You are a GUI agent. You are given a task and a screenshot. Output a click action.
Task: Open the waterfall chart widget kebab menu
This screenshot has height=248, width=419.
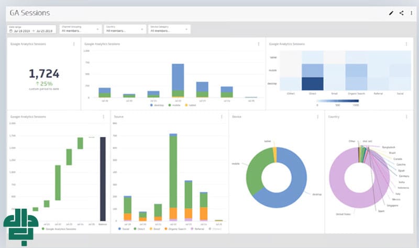coord(103,116)
